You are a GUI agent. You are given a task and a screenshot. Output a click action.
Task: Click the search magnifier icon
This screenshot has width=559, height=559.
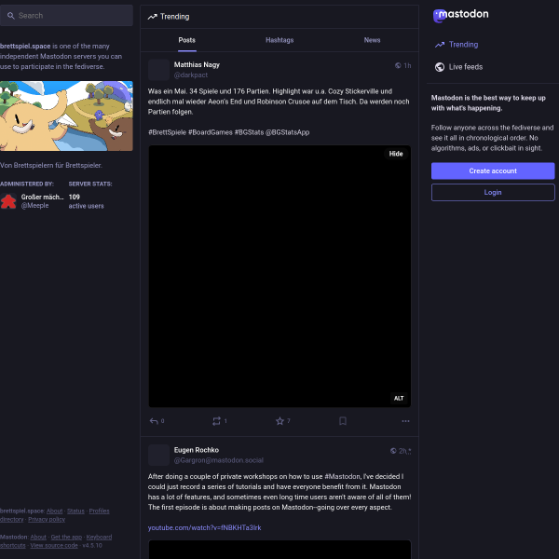[10, 16]
